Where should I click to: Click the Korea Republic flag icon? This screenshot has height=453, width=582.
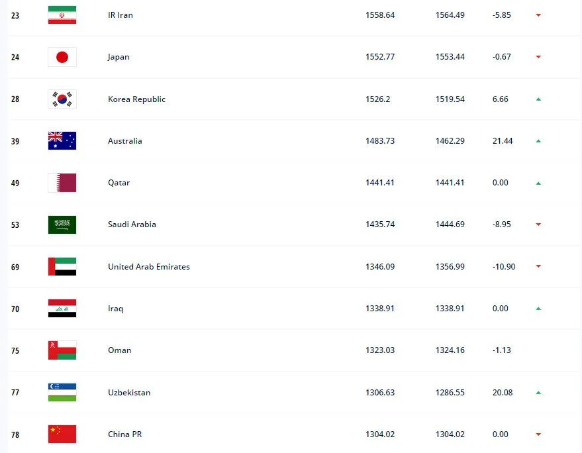click(62, 99)
